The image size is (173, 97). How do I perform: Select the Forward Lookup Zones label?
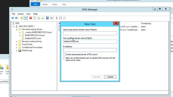(32, 29)
